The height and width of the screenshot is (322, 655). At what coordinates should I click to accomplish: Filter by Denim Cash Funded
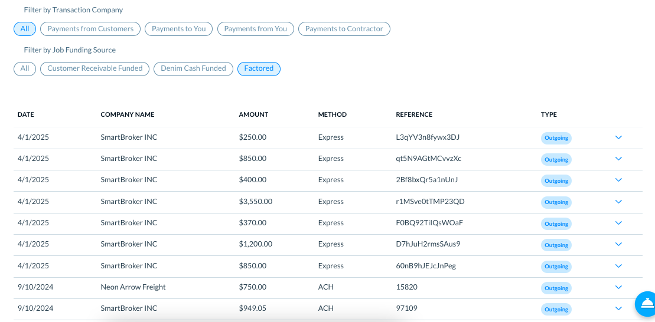pyautogui.click(x=193, y=69)
